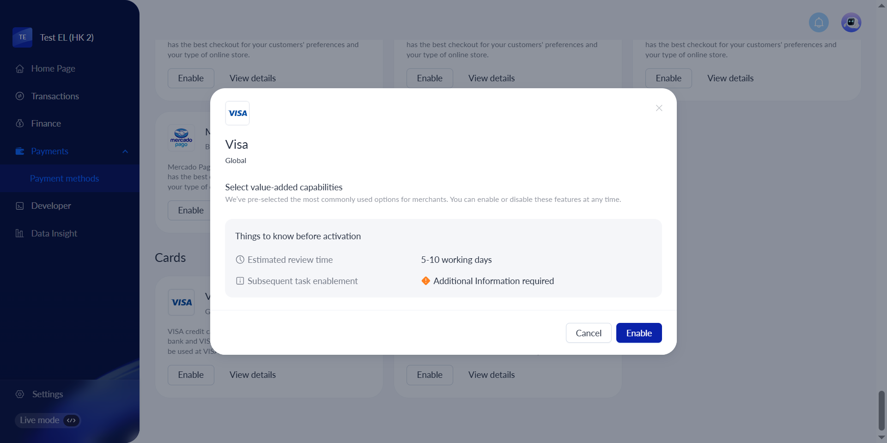
Task: Click the page vertical scrollbar thumb
Action: (881, 410)
